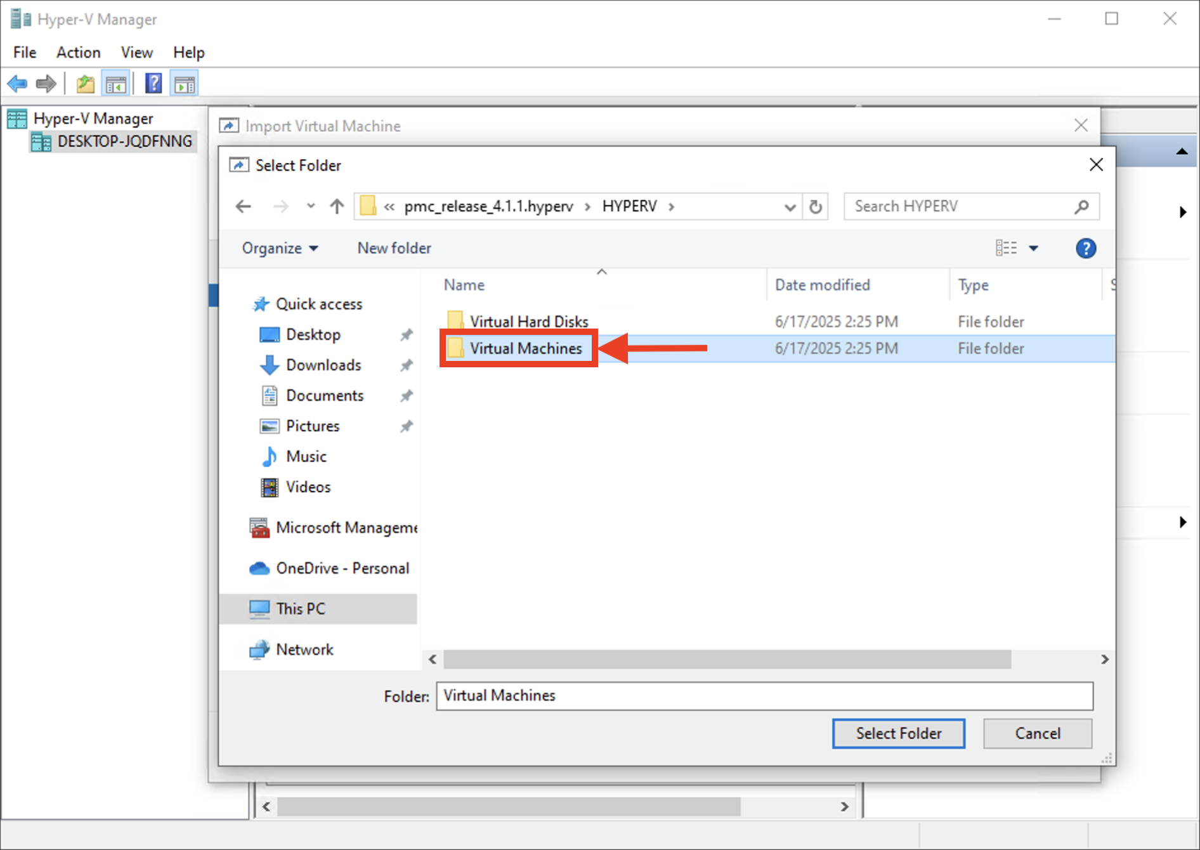The height and width of the screenshot is (850, 1200).
Task: Select Network in the navigation pane
Action: point(304,649)
